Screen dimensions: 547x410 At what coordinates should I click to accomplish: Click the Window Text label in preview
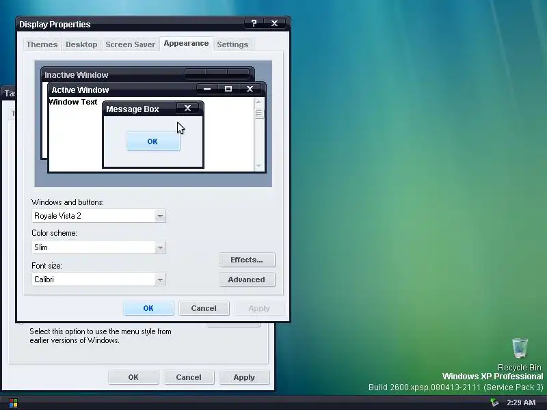[x=73, y=102]
